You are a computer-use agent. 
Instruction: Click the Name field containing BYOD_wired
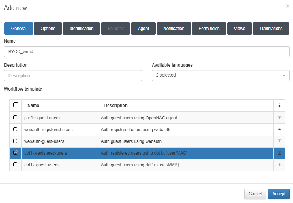(x=147, y=52)
